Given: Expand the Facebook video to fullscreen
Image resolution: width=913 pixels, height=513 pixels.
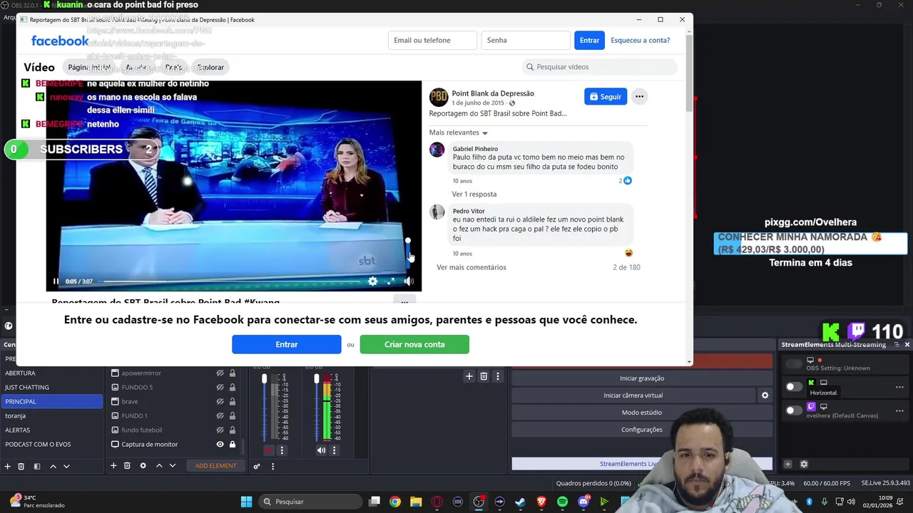Looking at the screenshot, I should [391, 281].
